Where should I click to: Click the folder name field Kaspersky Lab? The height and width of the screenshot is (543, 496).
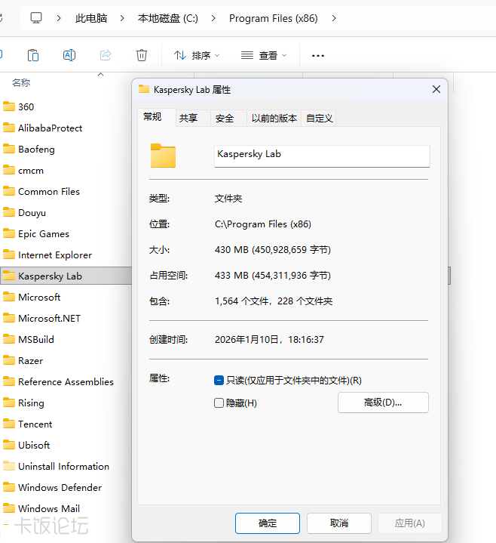(322, 156)
